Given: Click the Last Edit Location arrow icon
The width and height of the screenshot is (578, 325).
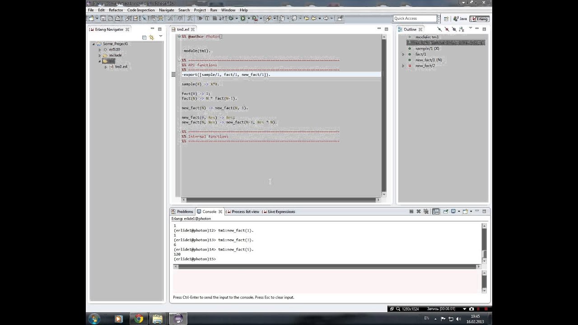Looking at the screenshot, I should (x=306, y=19).
